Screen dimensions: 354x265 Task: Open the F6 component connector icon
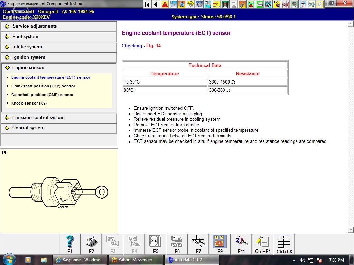(177, 244)
